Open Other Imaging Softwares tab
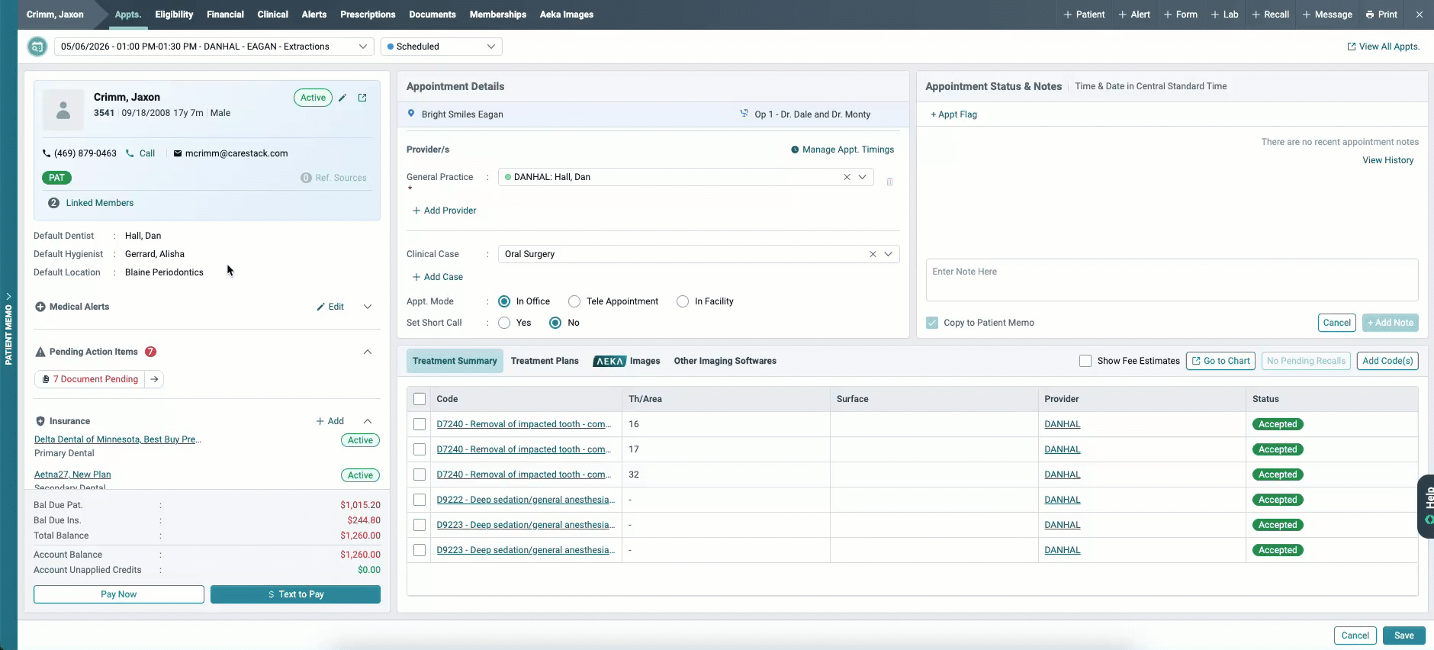The image size is (1434, 650). [x=725, y=361]
